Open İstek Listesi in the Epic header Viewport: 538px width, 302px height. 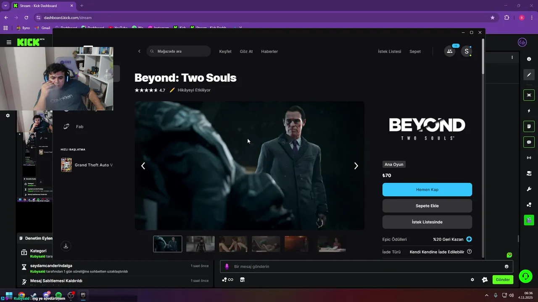point(389,51)
